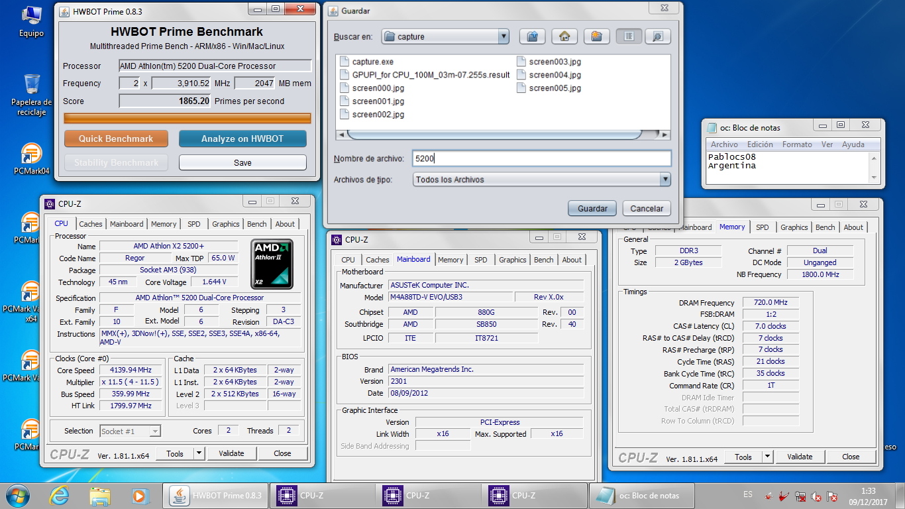Open Windows Explorer from the taskbar

pos(100,495)
